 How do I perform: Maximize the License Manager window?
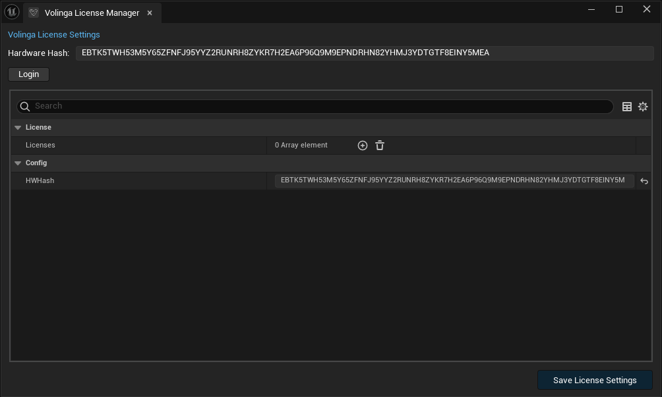tap(619, 9)
